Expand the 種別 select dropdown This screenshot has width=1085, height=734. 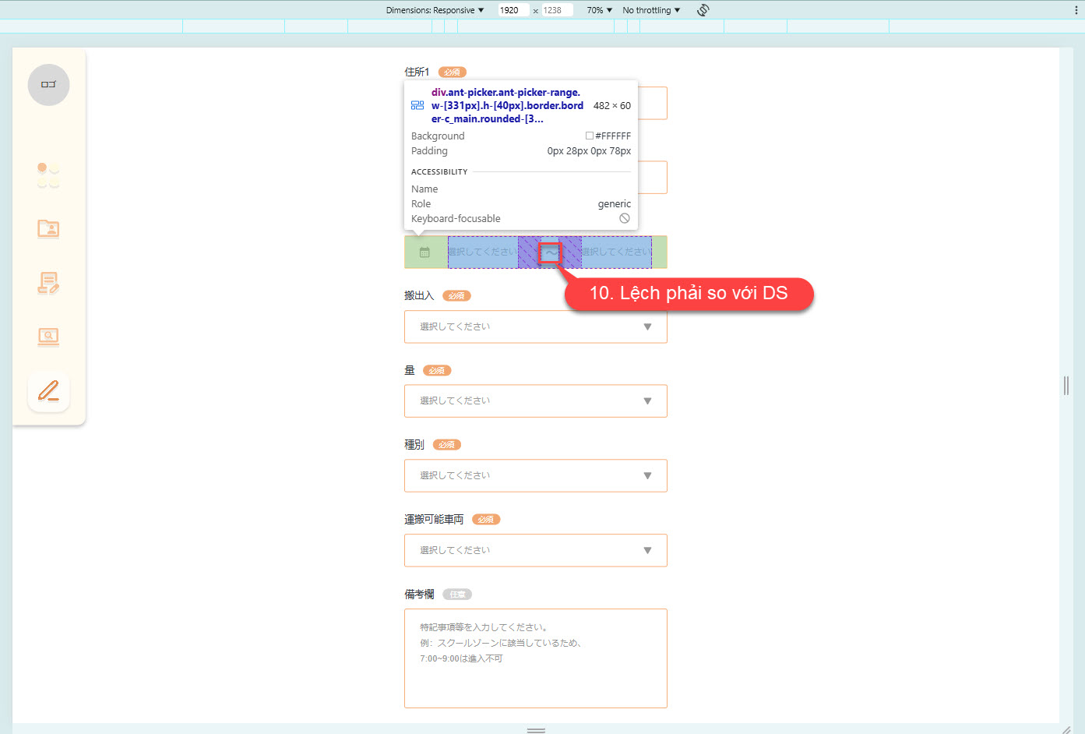coord(535,475)
